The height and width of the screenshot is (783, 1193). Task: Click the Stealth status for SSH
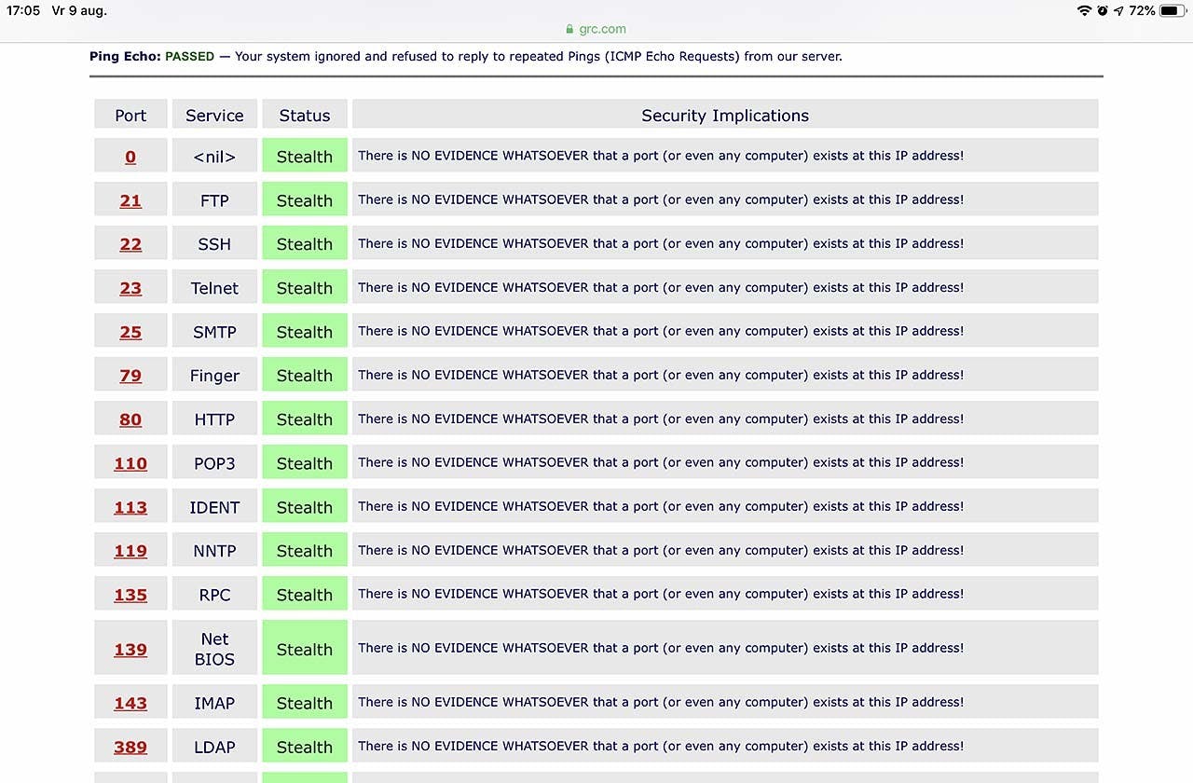tap(305, 244)
